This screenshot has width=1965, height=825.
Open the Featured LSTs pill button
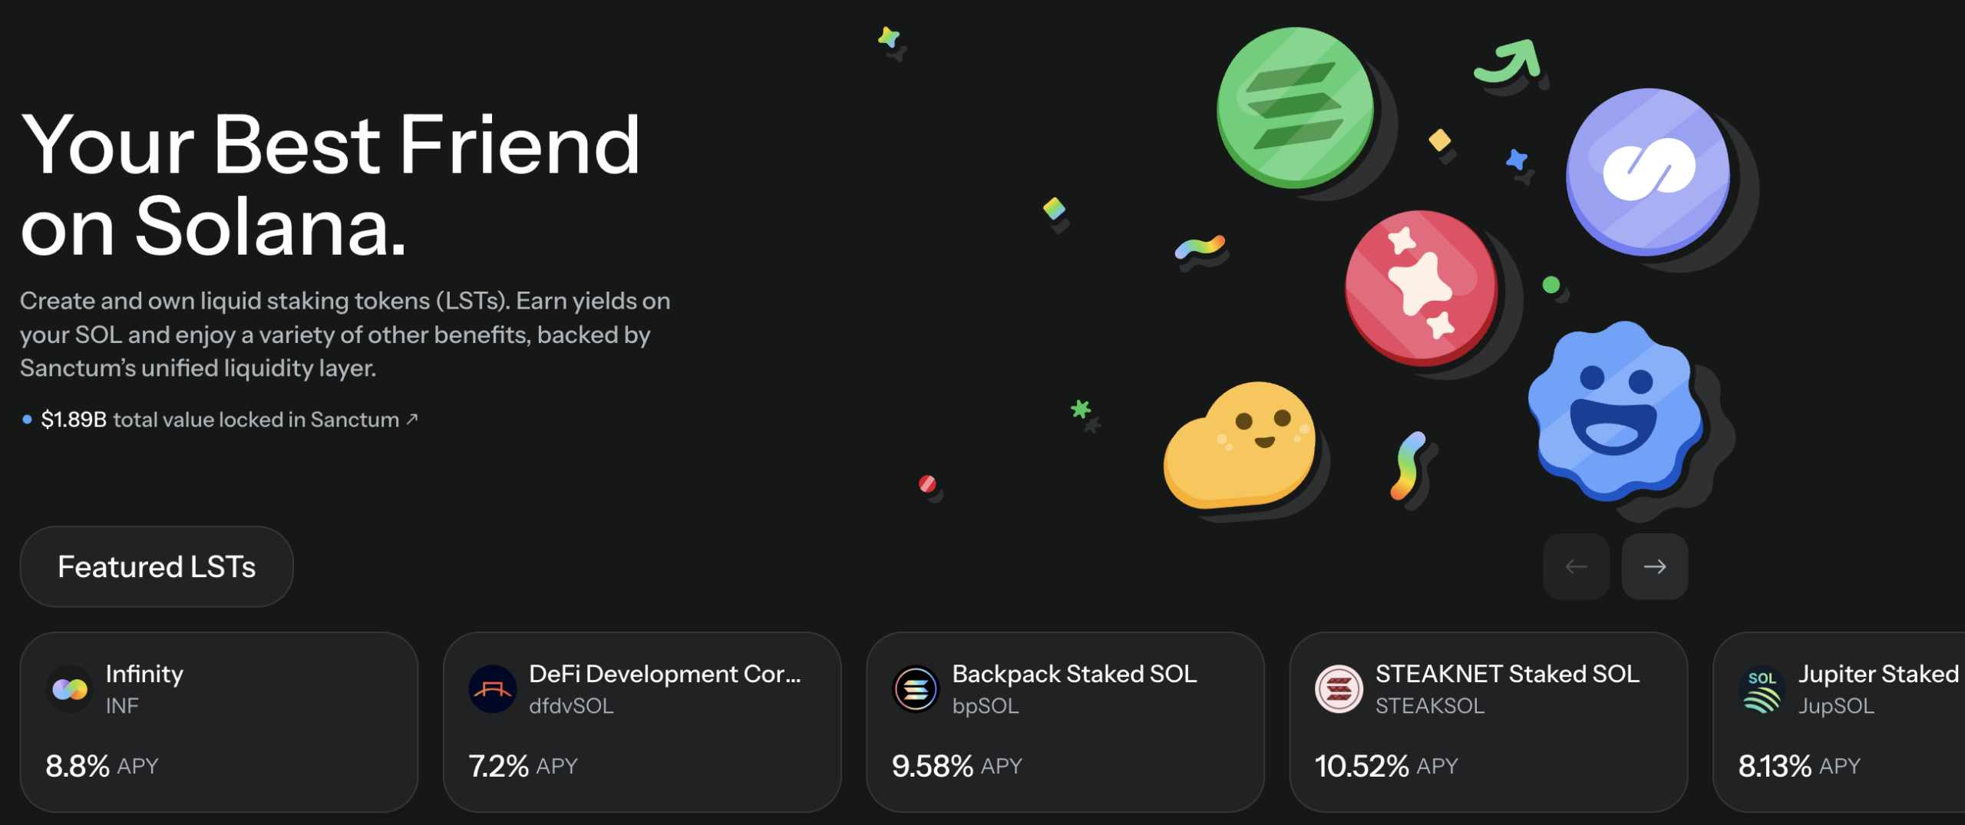click(x=157, y=566)
